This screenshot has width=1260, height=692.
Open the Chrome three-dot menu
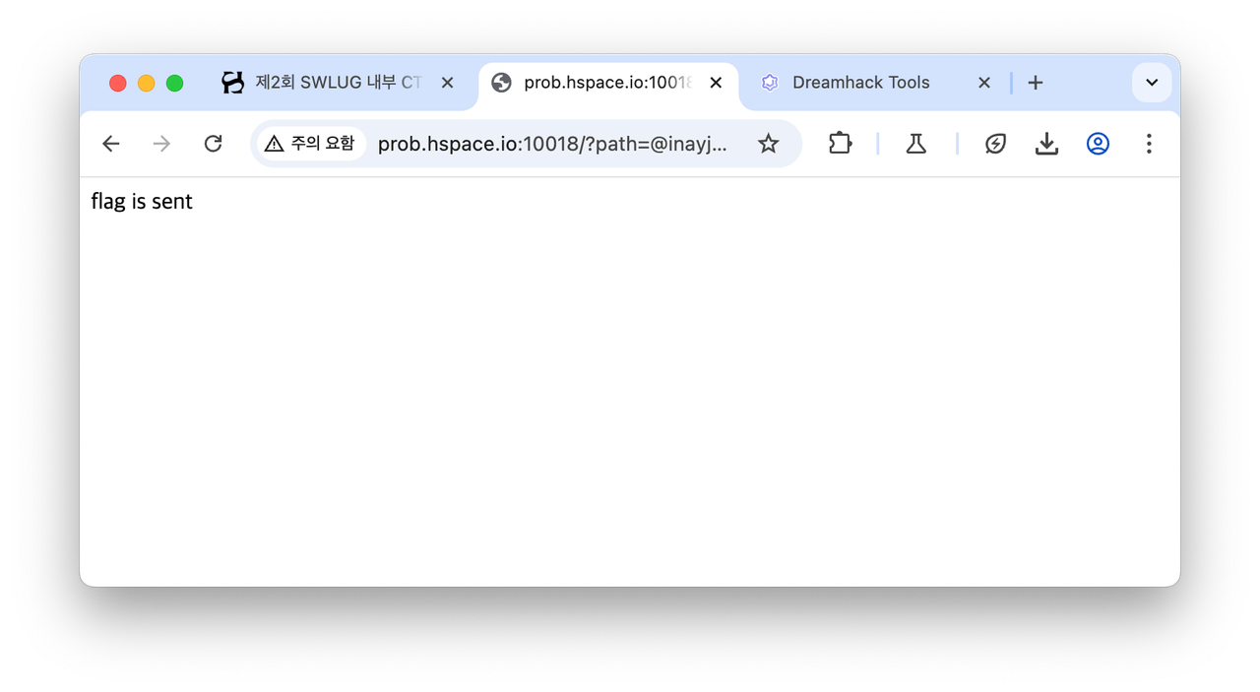click(1149, 144)
